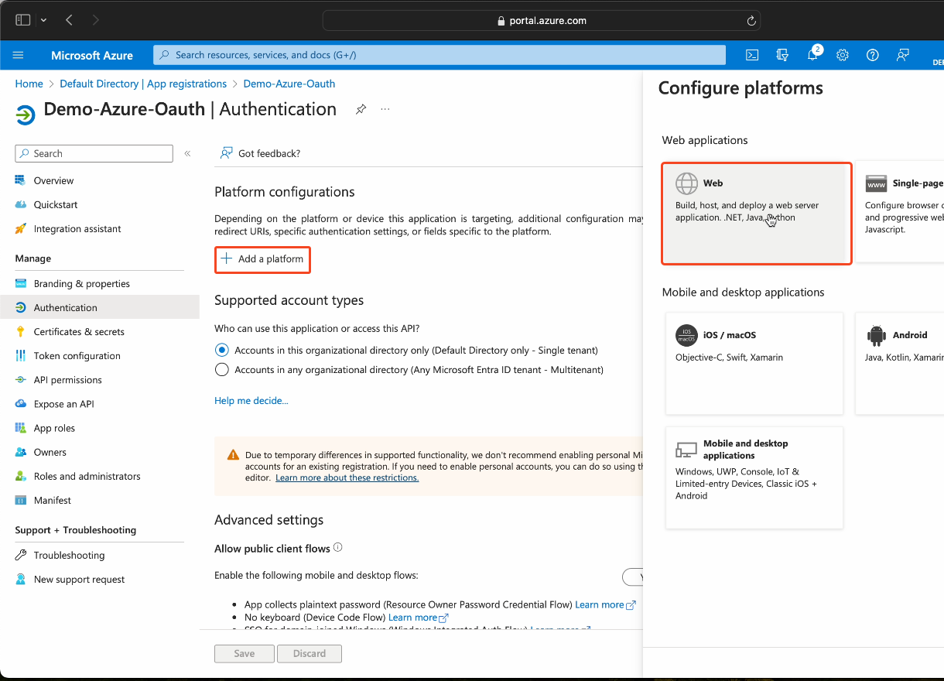944x681 pixels.
Task: Open the feedback icon in top bar
Action: coord(903,55)
